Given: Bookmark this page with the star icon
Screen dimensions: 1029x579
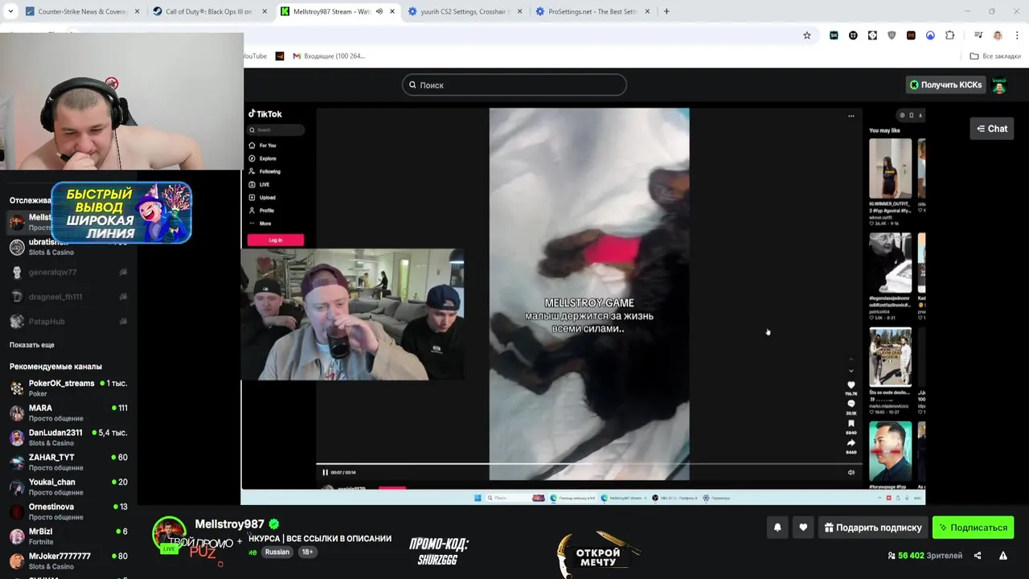Looking at the screenshot, I should coord(807,35).
